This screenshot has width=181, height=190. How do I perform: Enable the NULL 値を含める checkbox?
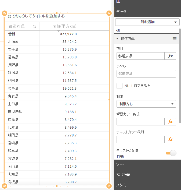tap(120, 86)
